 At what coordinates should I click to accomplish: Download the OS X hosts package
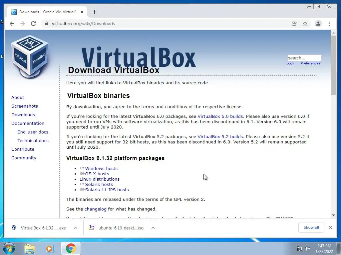[x=97, y=174]
